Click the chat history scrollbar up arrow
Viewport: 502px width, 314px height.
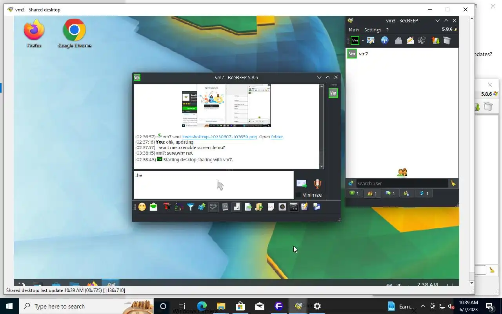322,87
